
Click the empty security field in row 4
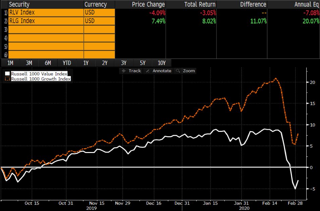click(x=46, y=38)
